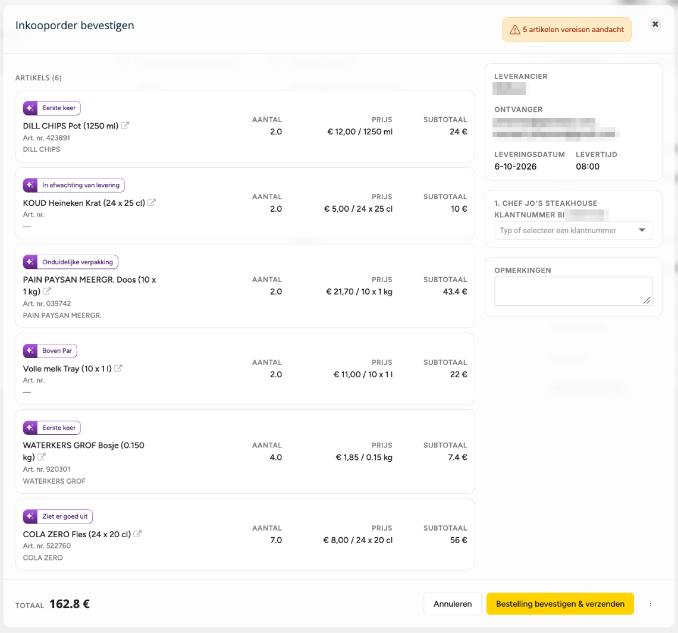This screenshot has width=678, height=633.
Task: Click Bestelling bevestigen & verzenden
Action: 560,604
